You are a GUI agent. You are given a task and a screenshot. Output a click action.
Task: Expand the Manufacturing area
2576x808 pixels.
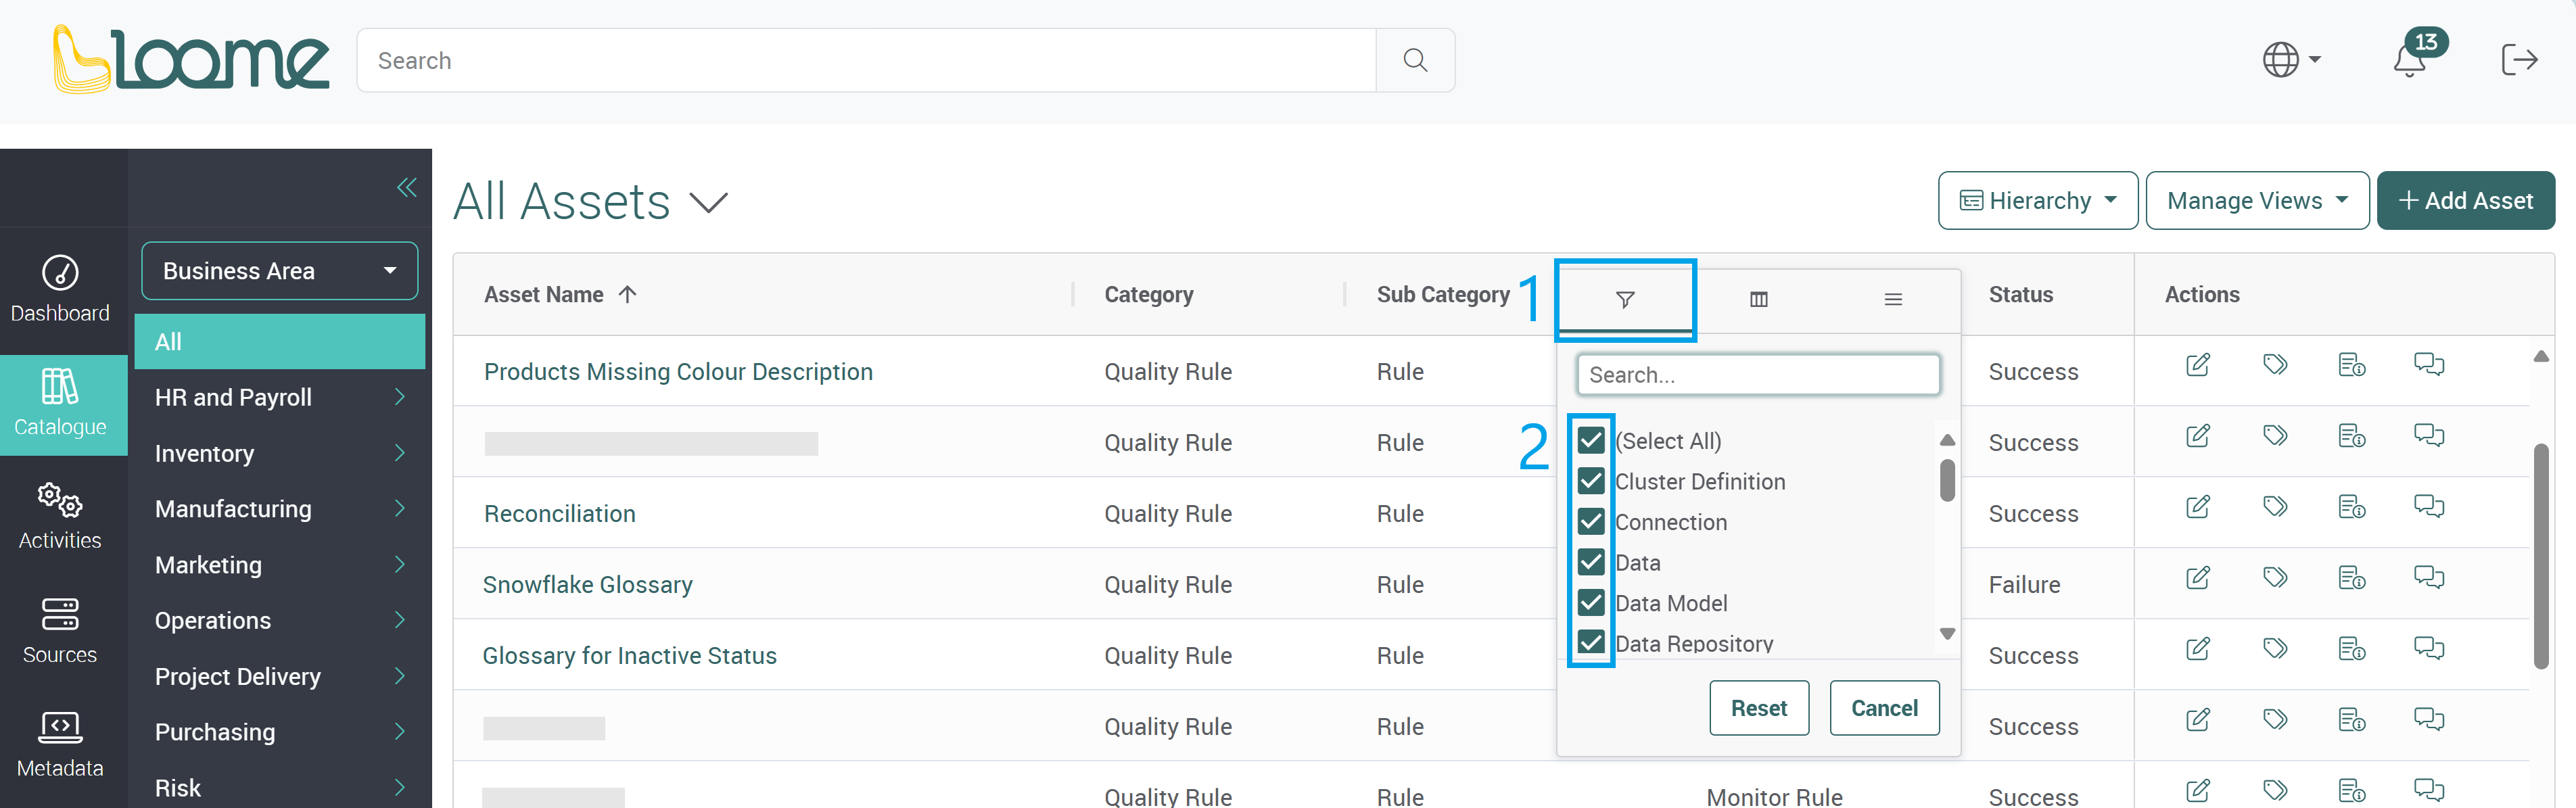[x=399, y=509]
